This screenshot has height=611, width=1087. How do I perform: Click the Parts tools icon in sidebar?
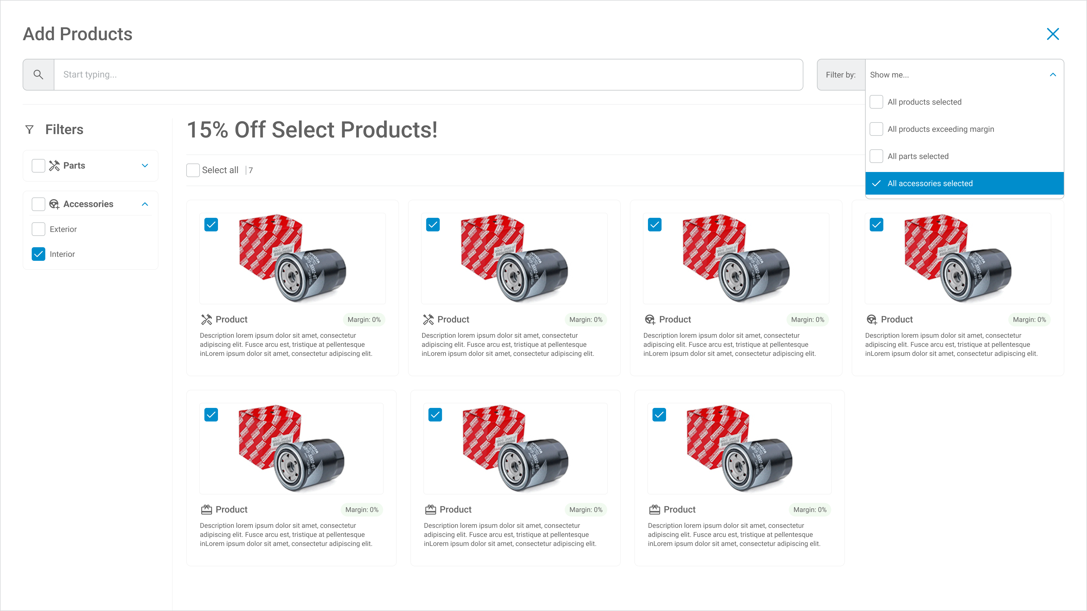54,166
